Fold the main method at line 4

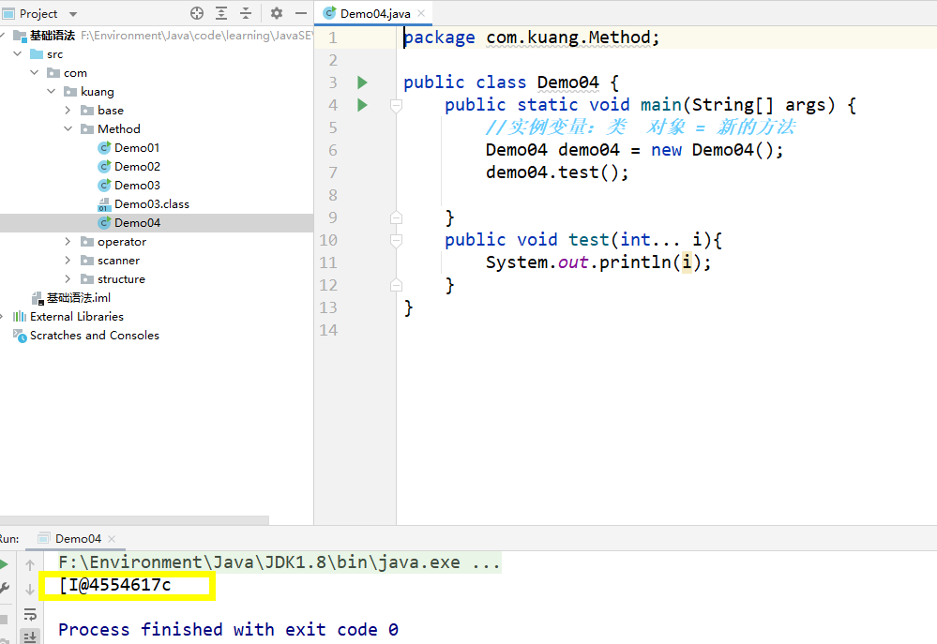click(x=396, y=106)
